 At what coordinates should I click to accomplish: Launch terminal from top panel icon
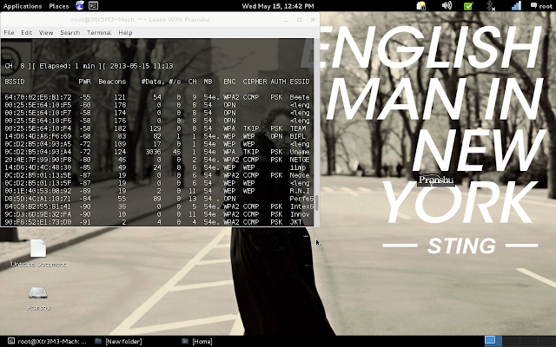pyautogui.click(x=93, y=6)
